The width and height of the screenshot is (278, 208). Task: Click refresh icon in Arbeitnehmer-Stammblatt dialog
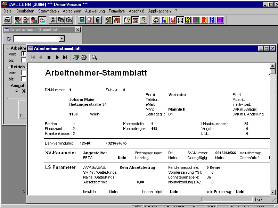(9, 38)
